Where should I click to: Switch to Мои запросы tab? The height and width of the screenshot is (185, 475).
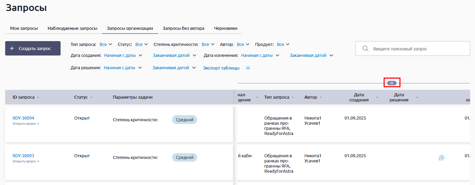tap(24, 28)
